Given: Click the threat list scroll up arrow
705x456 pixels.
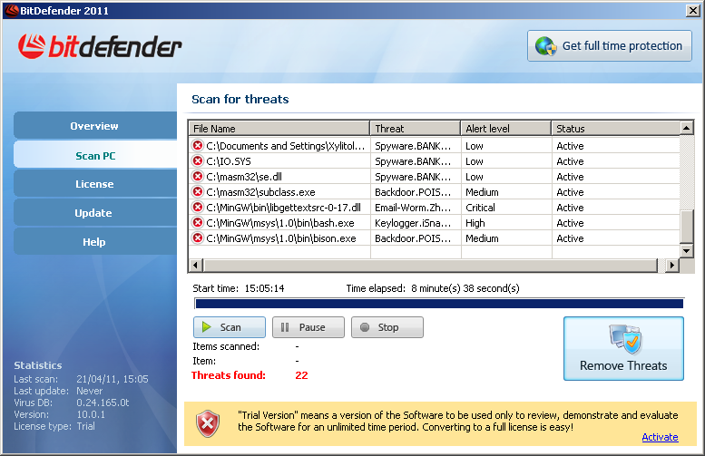Looking at the screenshot, I should pyautogui.click(x=686, y=128).
